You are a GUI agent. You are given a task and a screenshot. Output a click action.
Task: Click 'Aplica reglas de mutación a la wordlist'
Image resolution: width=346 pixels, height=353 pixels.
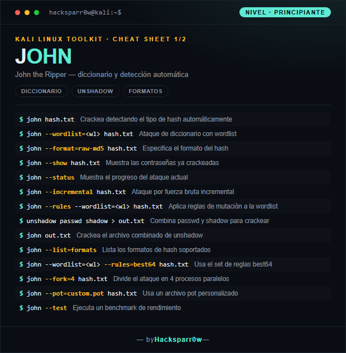223,206
